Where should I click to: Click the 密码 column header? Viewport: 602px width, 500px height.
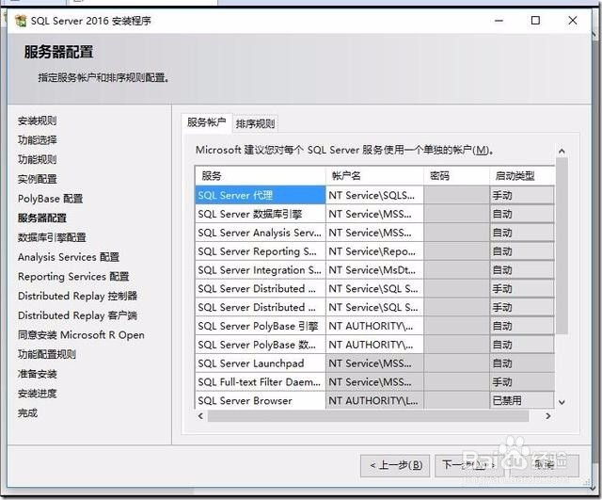tap(456, 176)
